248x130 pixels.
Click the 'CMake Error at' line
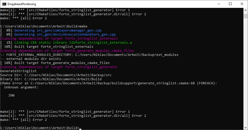[108, 83]
